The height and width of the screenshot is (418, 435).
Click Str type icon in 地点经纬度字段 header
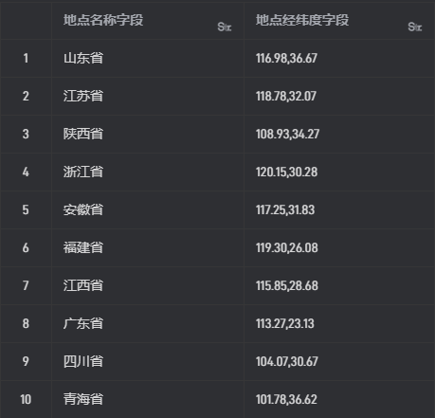415,27
